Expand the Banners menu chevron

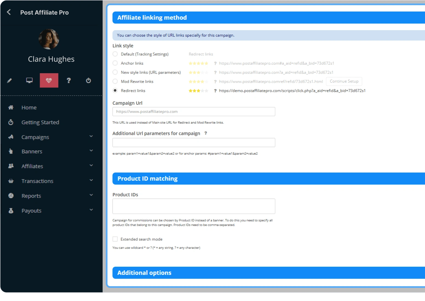(91, 150)
